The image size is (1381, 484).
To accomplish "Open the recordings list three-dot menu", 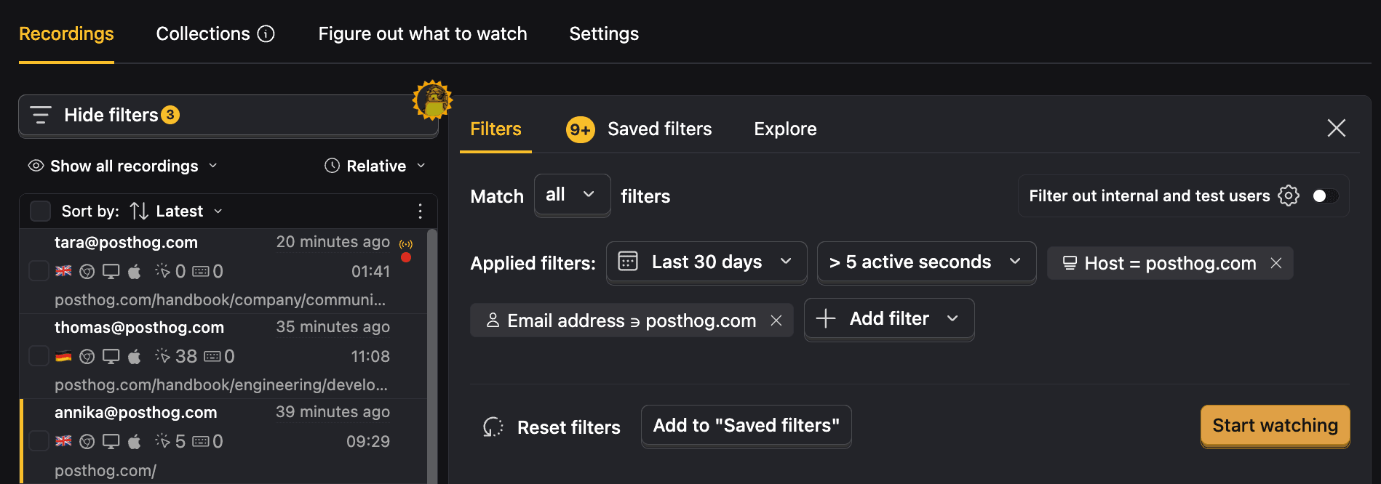I will 420,211.
